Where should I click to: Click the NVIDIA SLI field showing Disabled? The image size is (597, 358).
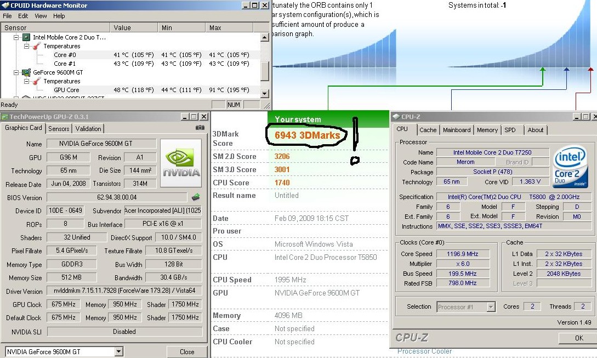point(124,332)
